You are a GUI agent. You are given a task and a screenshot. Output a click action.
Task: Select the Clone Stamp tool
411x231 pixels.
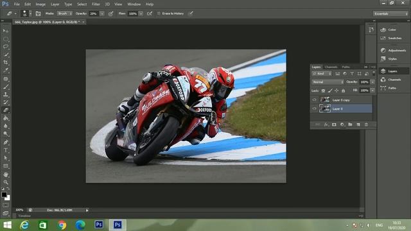[x=6, y=94]
